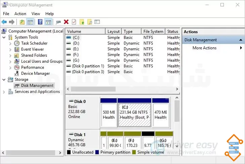
Task: Click the Services and Applications icon
Action: click(x=10, y=92)
